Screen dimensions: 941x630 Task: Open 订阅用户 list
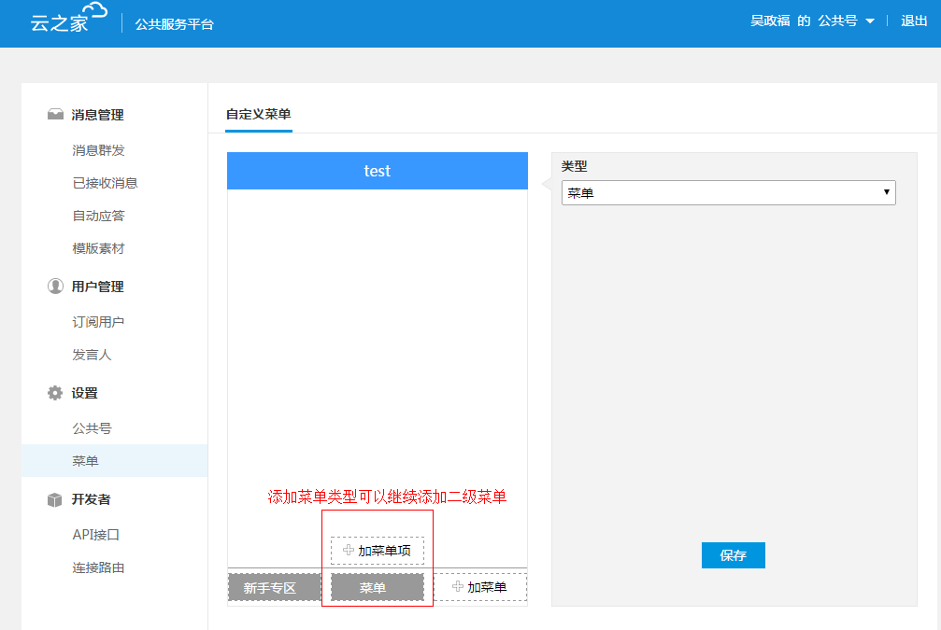coord(98,322)
